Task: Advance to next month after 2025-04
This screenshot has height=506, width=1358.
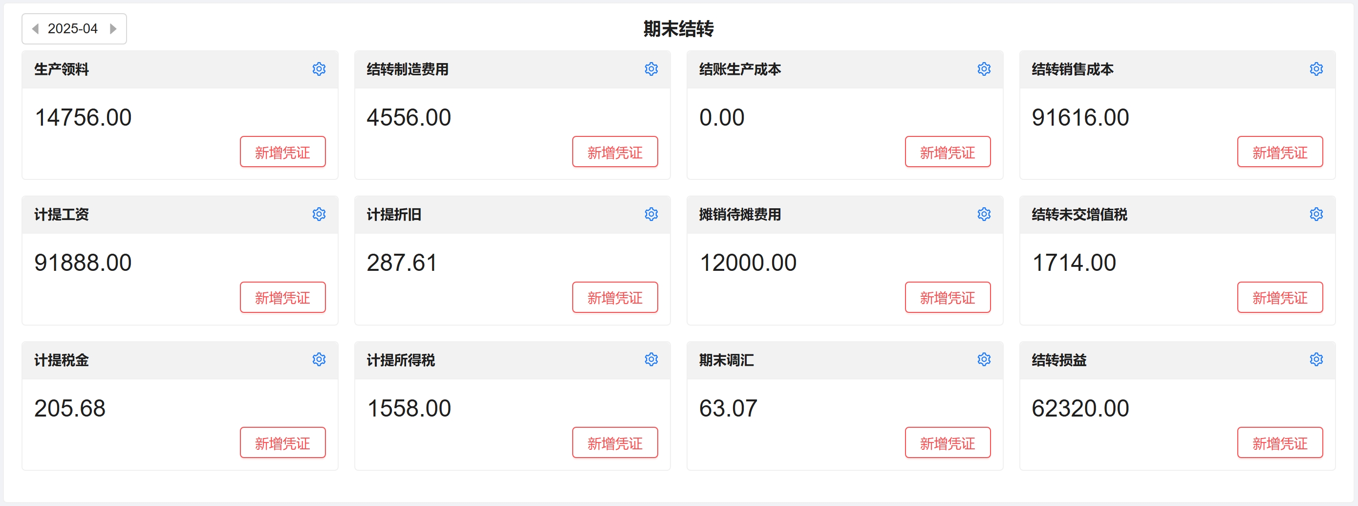Action: point(113,29)
